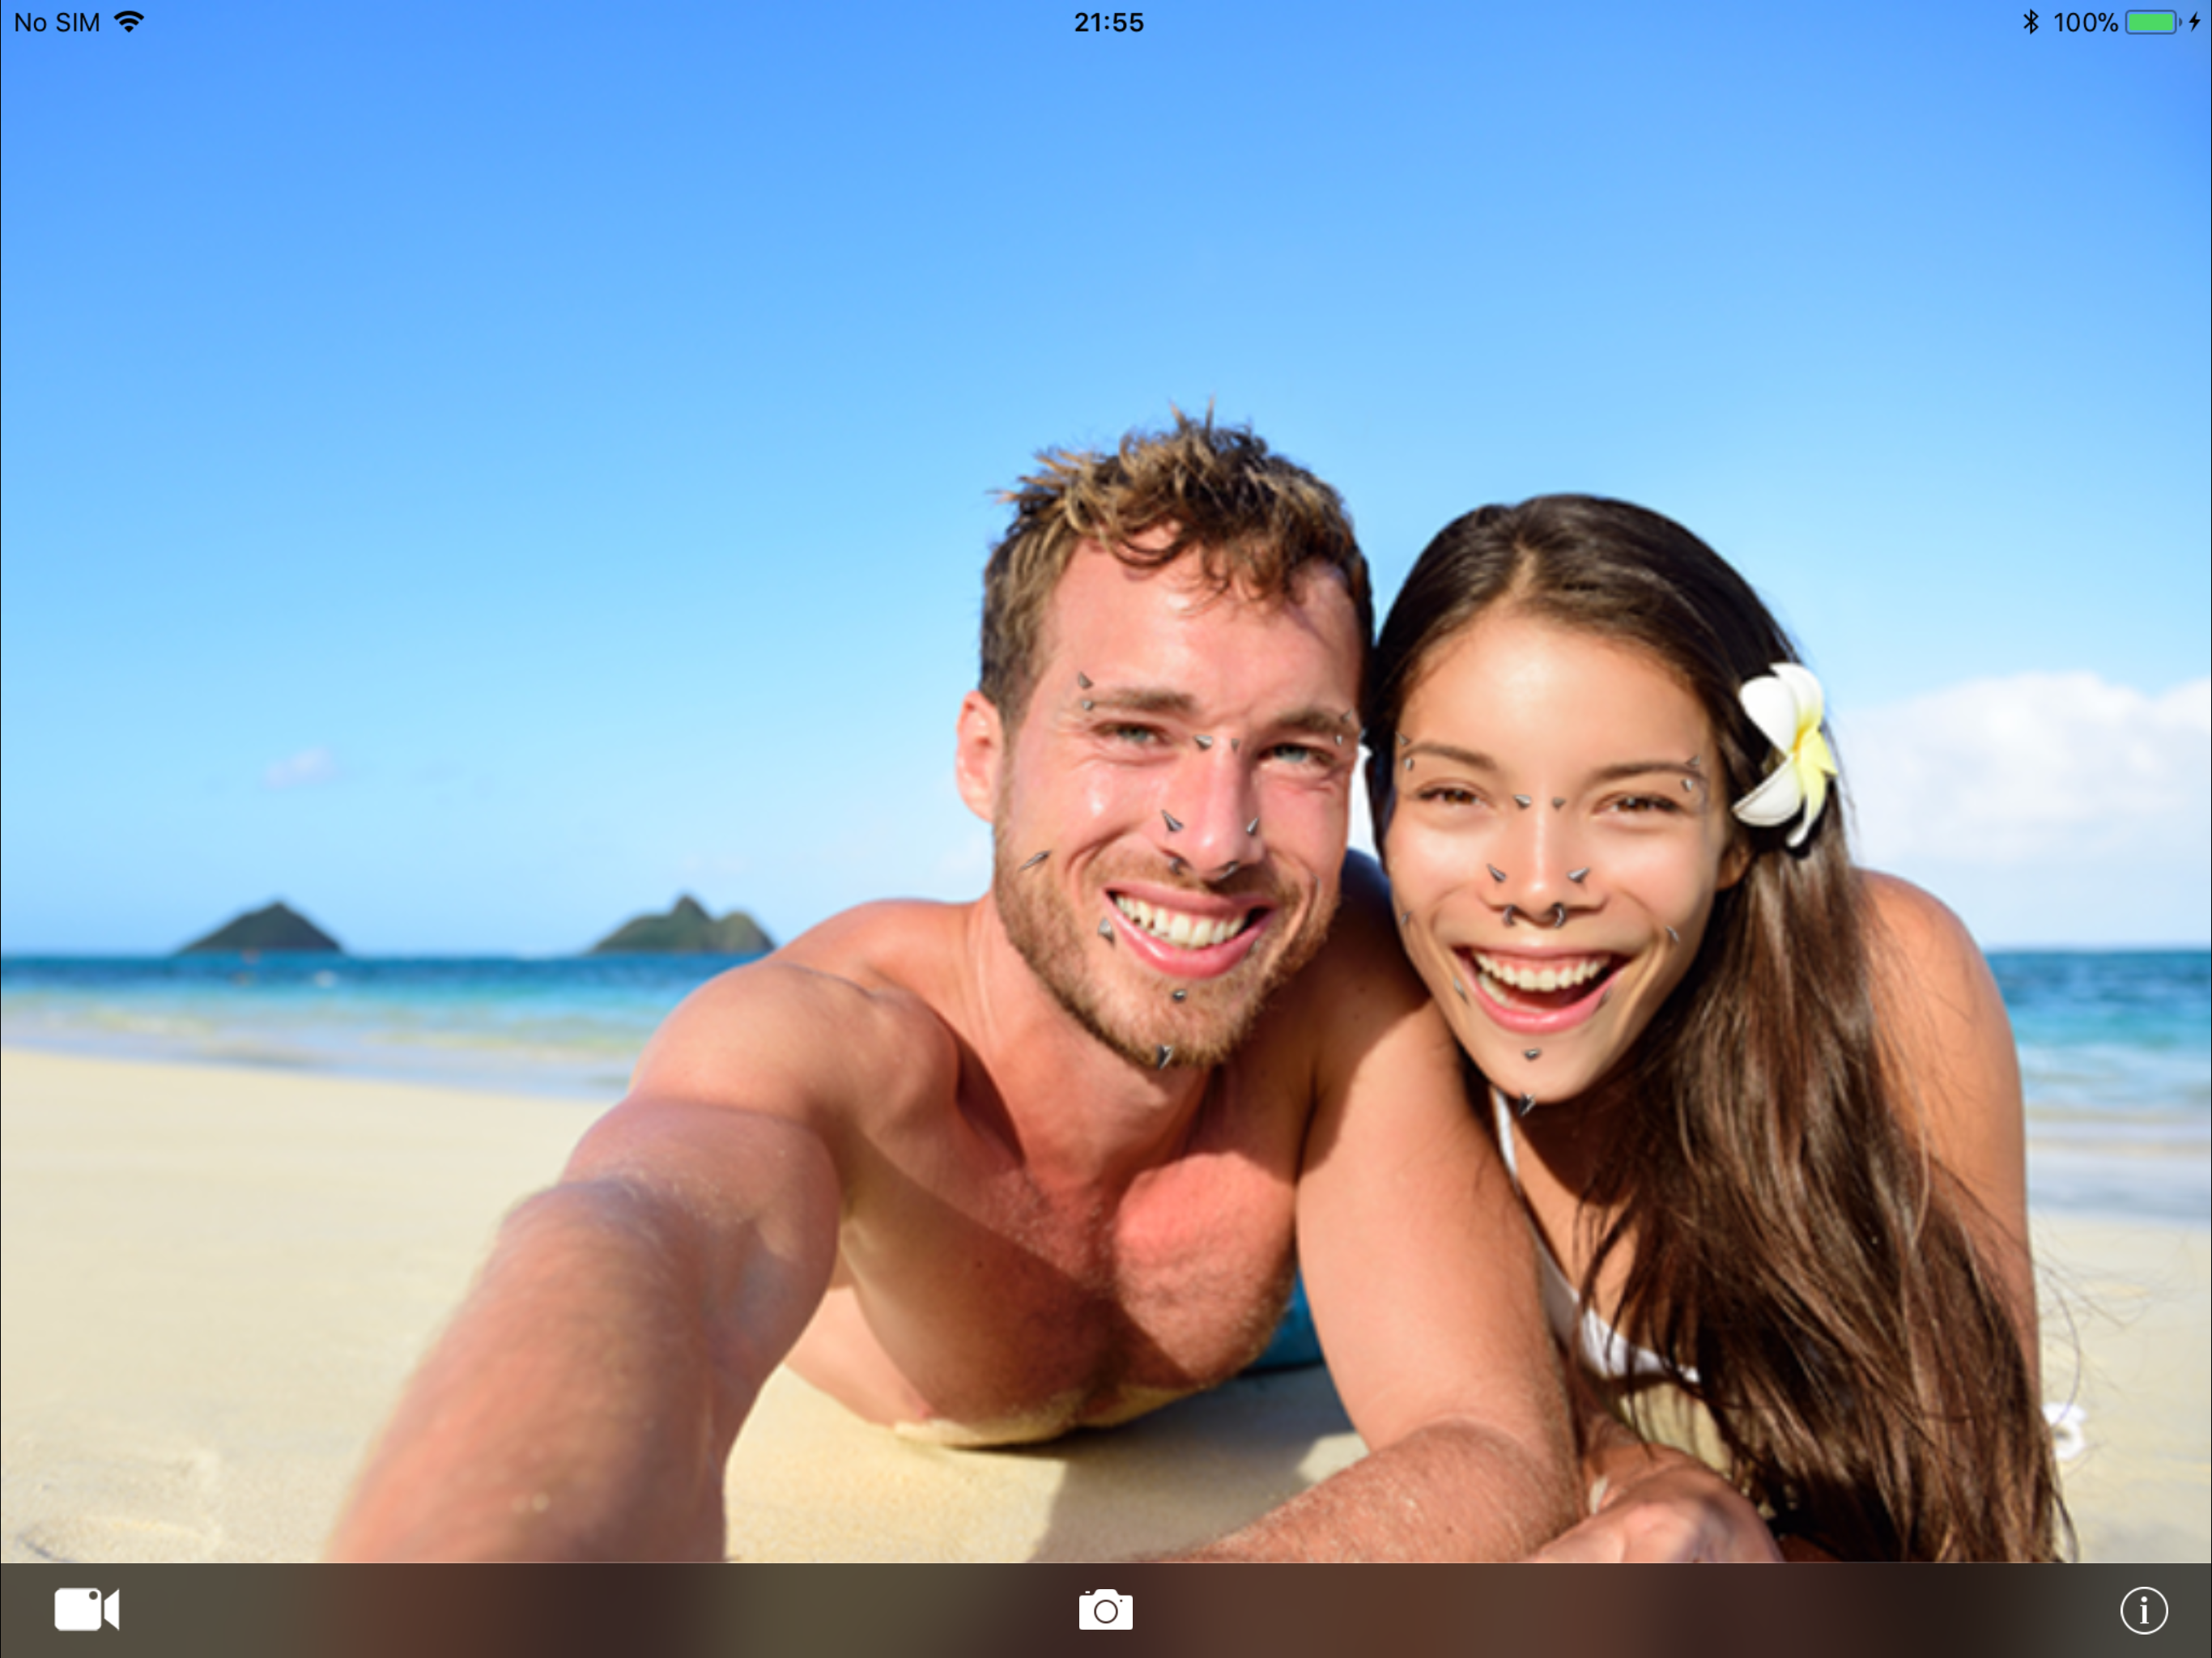Tap the Bluetooth status icon
Viewport: 2212px width, 1658px height.
[2030, 22]
